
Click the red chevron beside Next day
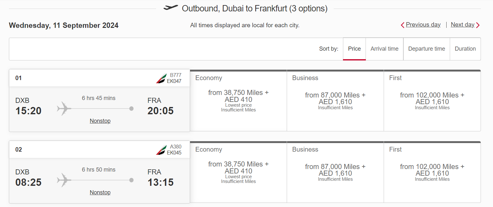(478, 25)
